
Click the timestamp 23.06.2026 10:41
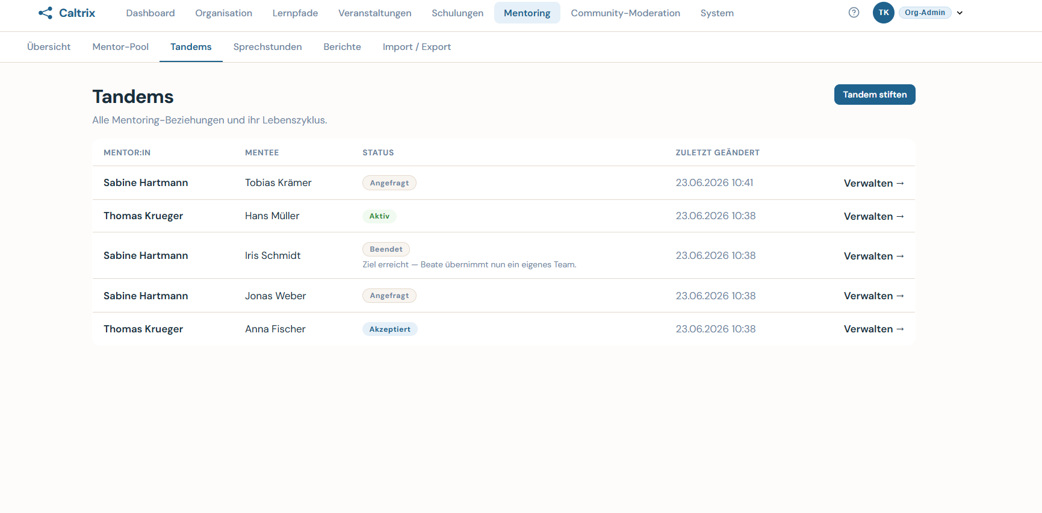(x=714, y=183)
